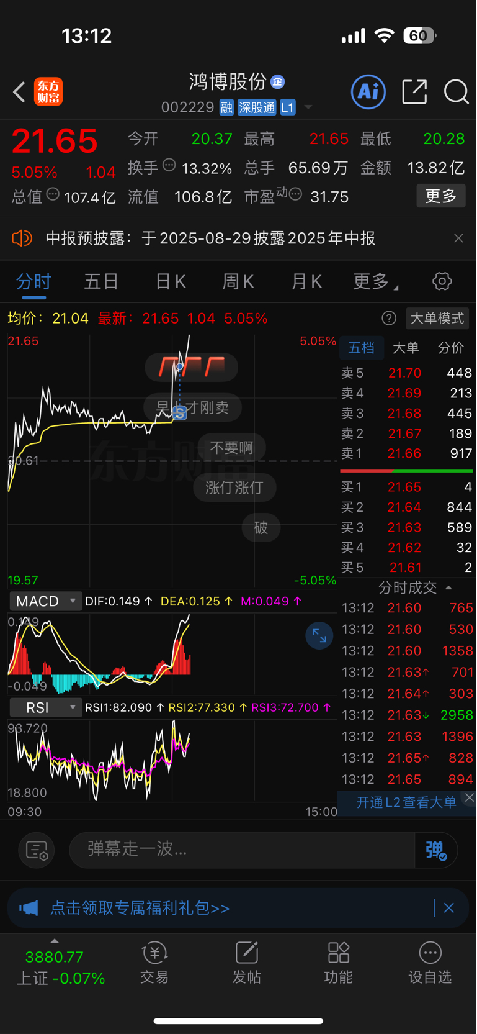The image size is (477, 1034).
Task: Tap the 买5 21.61 order row
Action: pos(407,568)
